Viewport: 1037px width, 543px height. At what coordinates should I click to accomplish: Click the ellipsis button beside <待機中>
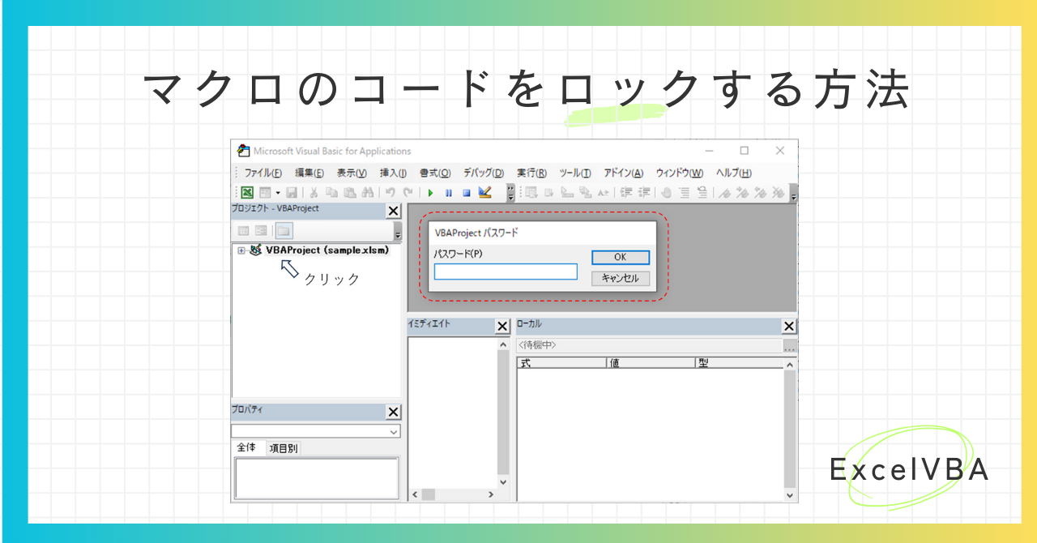pos(790,346)
